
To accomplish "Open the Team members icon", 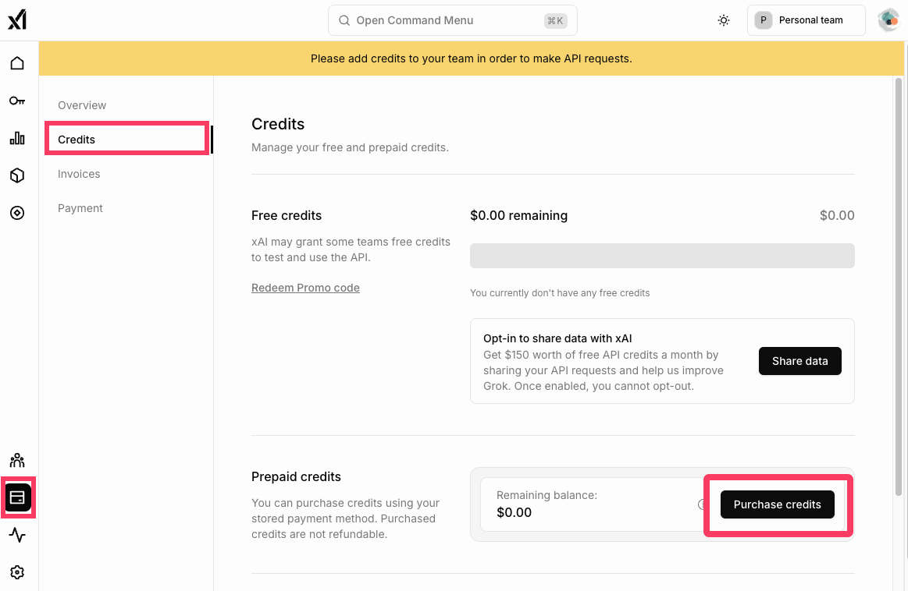I will (17, 460).
